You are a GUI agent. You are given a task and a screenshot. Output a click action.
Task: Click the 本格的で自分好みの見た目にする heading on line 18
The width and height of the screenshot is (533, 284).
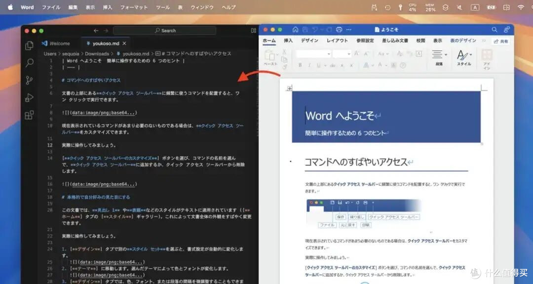[96, 197]
